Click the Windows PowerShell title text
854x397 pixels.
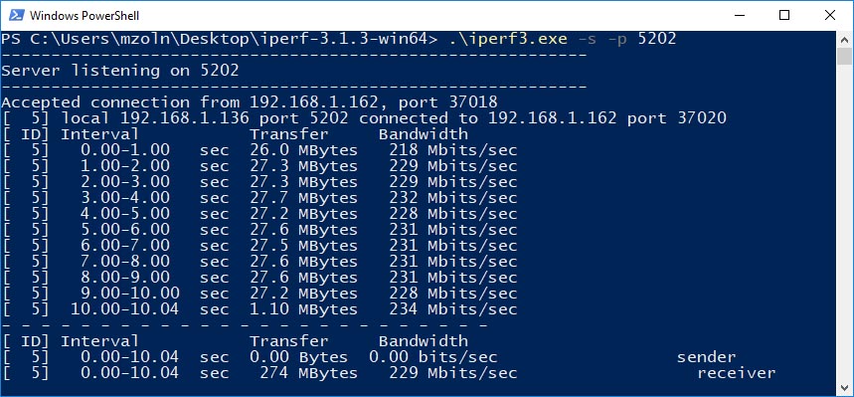[x=85, y=16]
